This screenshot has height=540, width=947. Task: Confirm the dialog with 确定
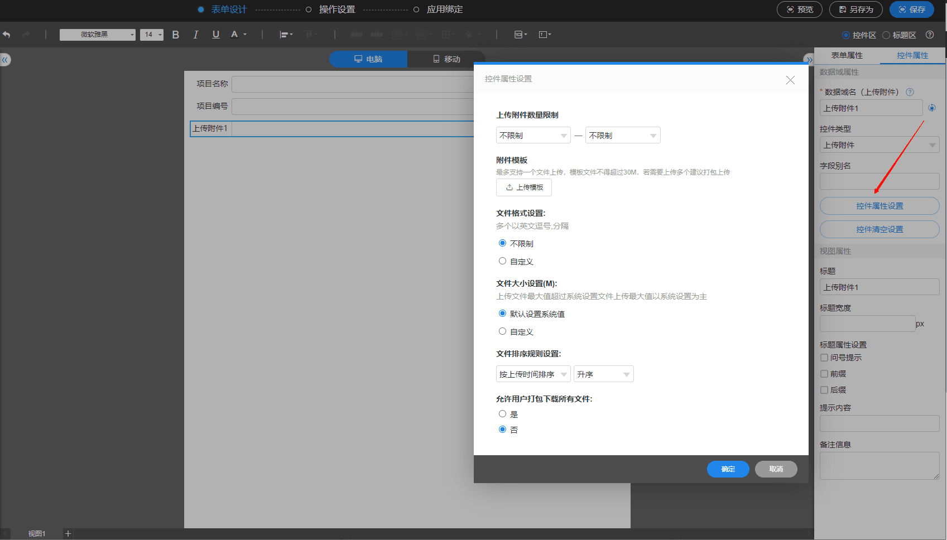[x=728, y=469]
